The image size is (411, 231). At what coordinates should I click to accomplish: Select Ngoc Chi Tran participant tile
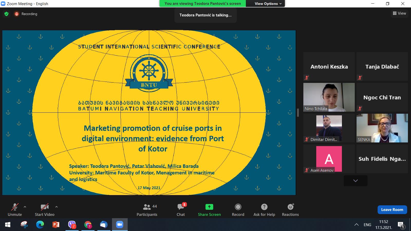[x=382, y=97]
